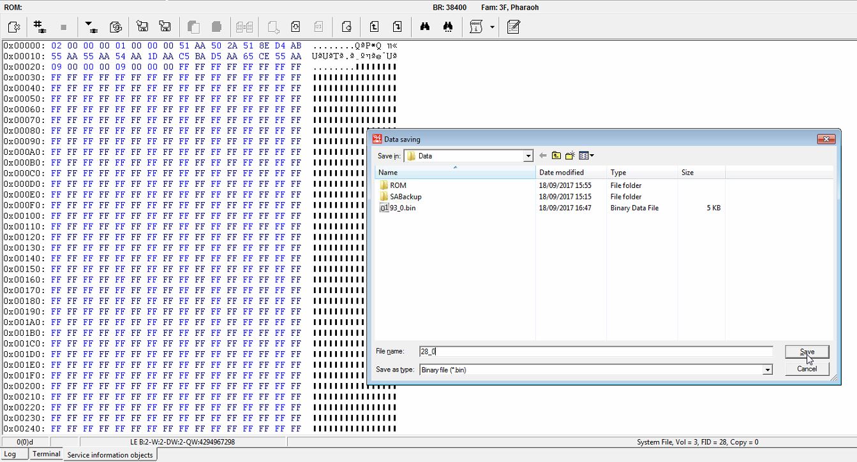Create New Folder icon in Data saving dialog
Image resolution: width=857 pixels, height=462 pixels.
[x=570, y=155]
